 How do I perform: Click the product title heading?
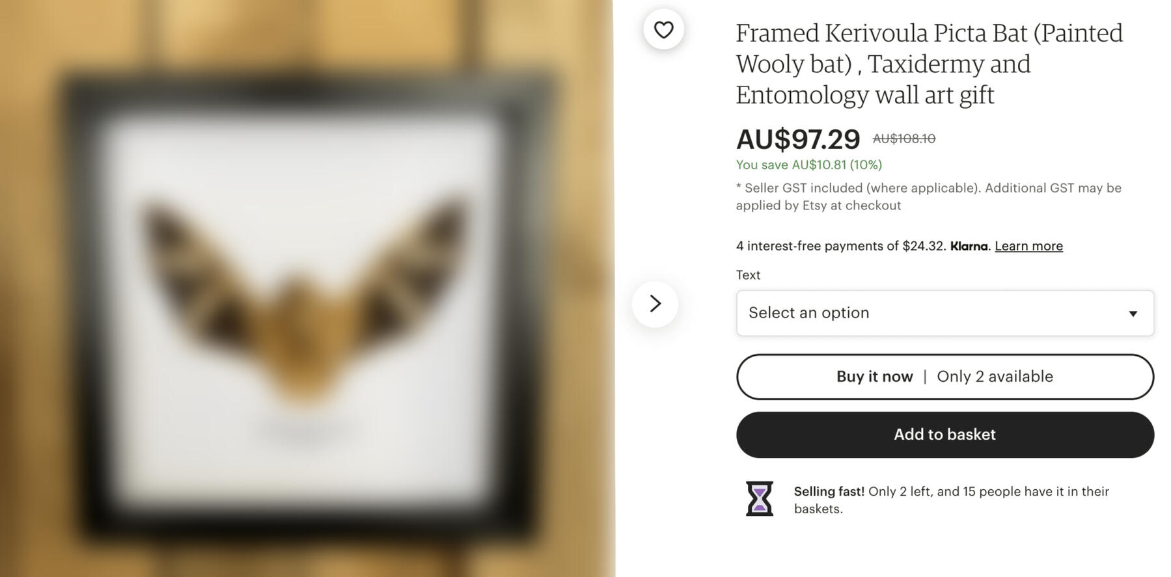[929, 63]
